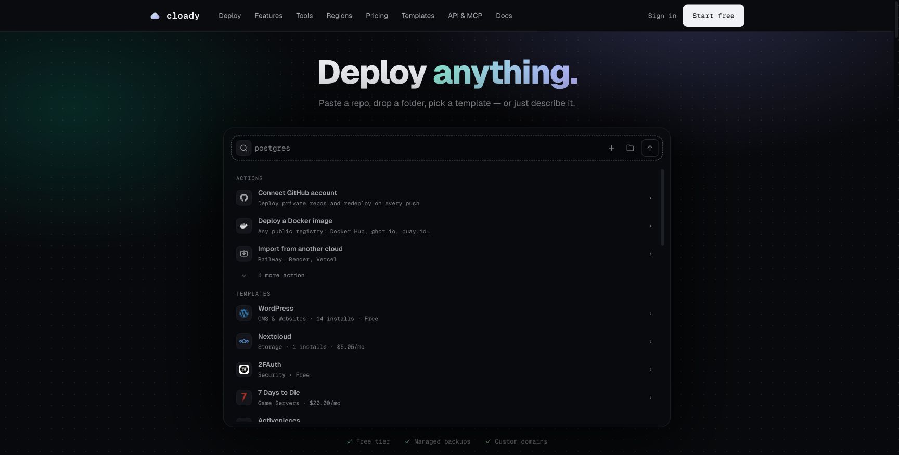Image resolution: width=899 pixels, height=455 pixels.
Task: Open Templates in the top navigation
Action: coord(418,16)
